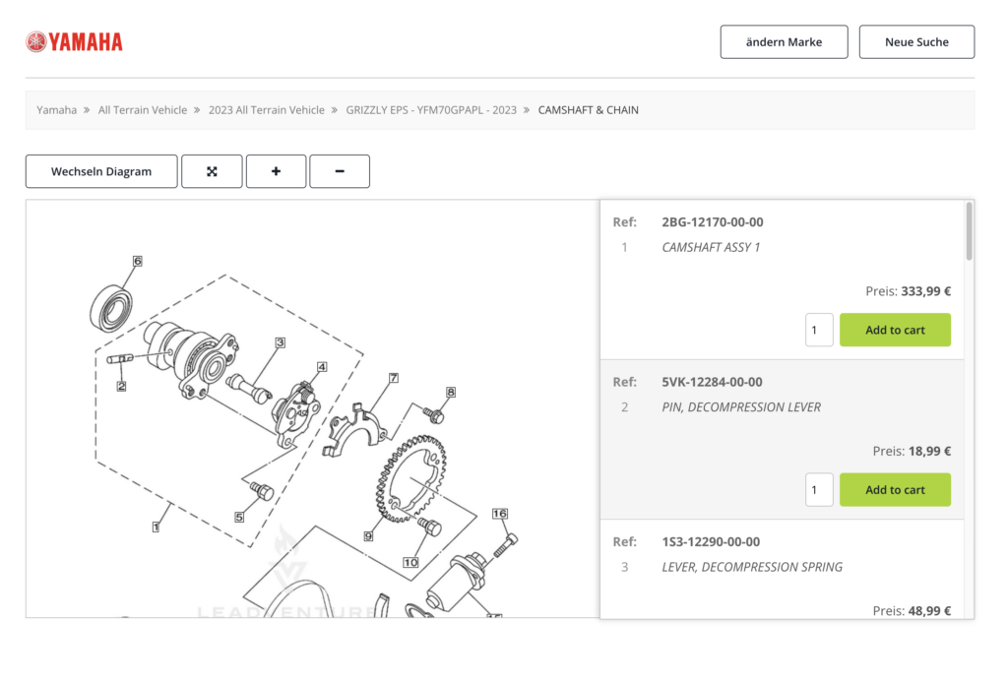Select part number 16 label in diagram

(x=500, y=514)
